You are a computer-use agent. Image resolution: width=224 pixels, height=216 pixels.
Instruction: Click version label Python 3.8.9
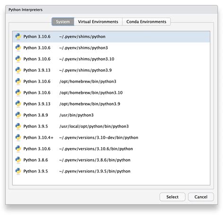point(35,115)
